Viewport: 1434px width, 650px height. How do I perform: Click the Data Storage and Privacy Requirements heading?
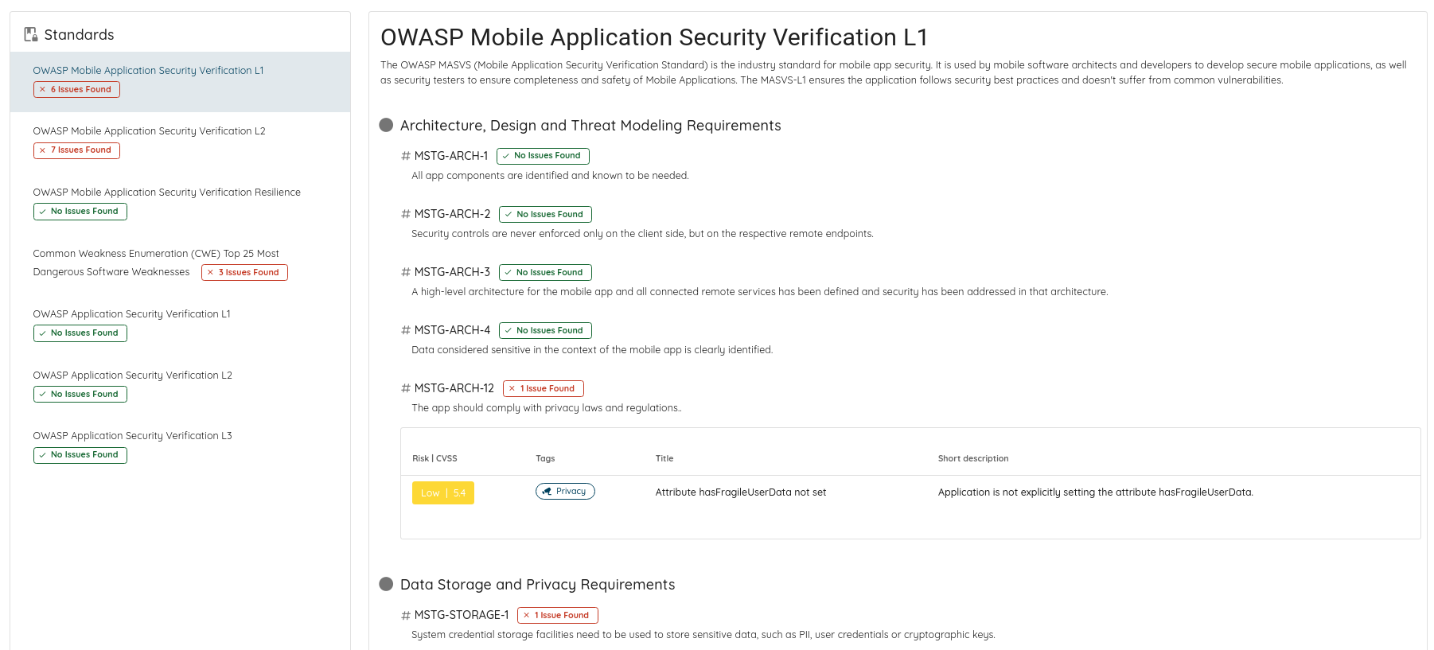tap(537, 585)
